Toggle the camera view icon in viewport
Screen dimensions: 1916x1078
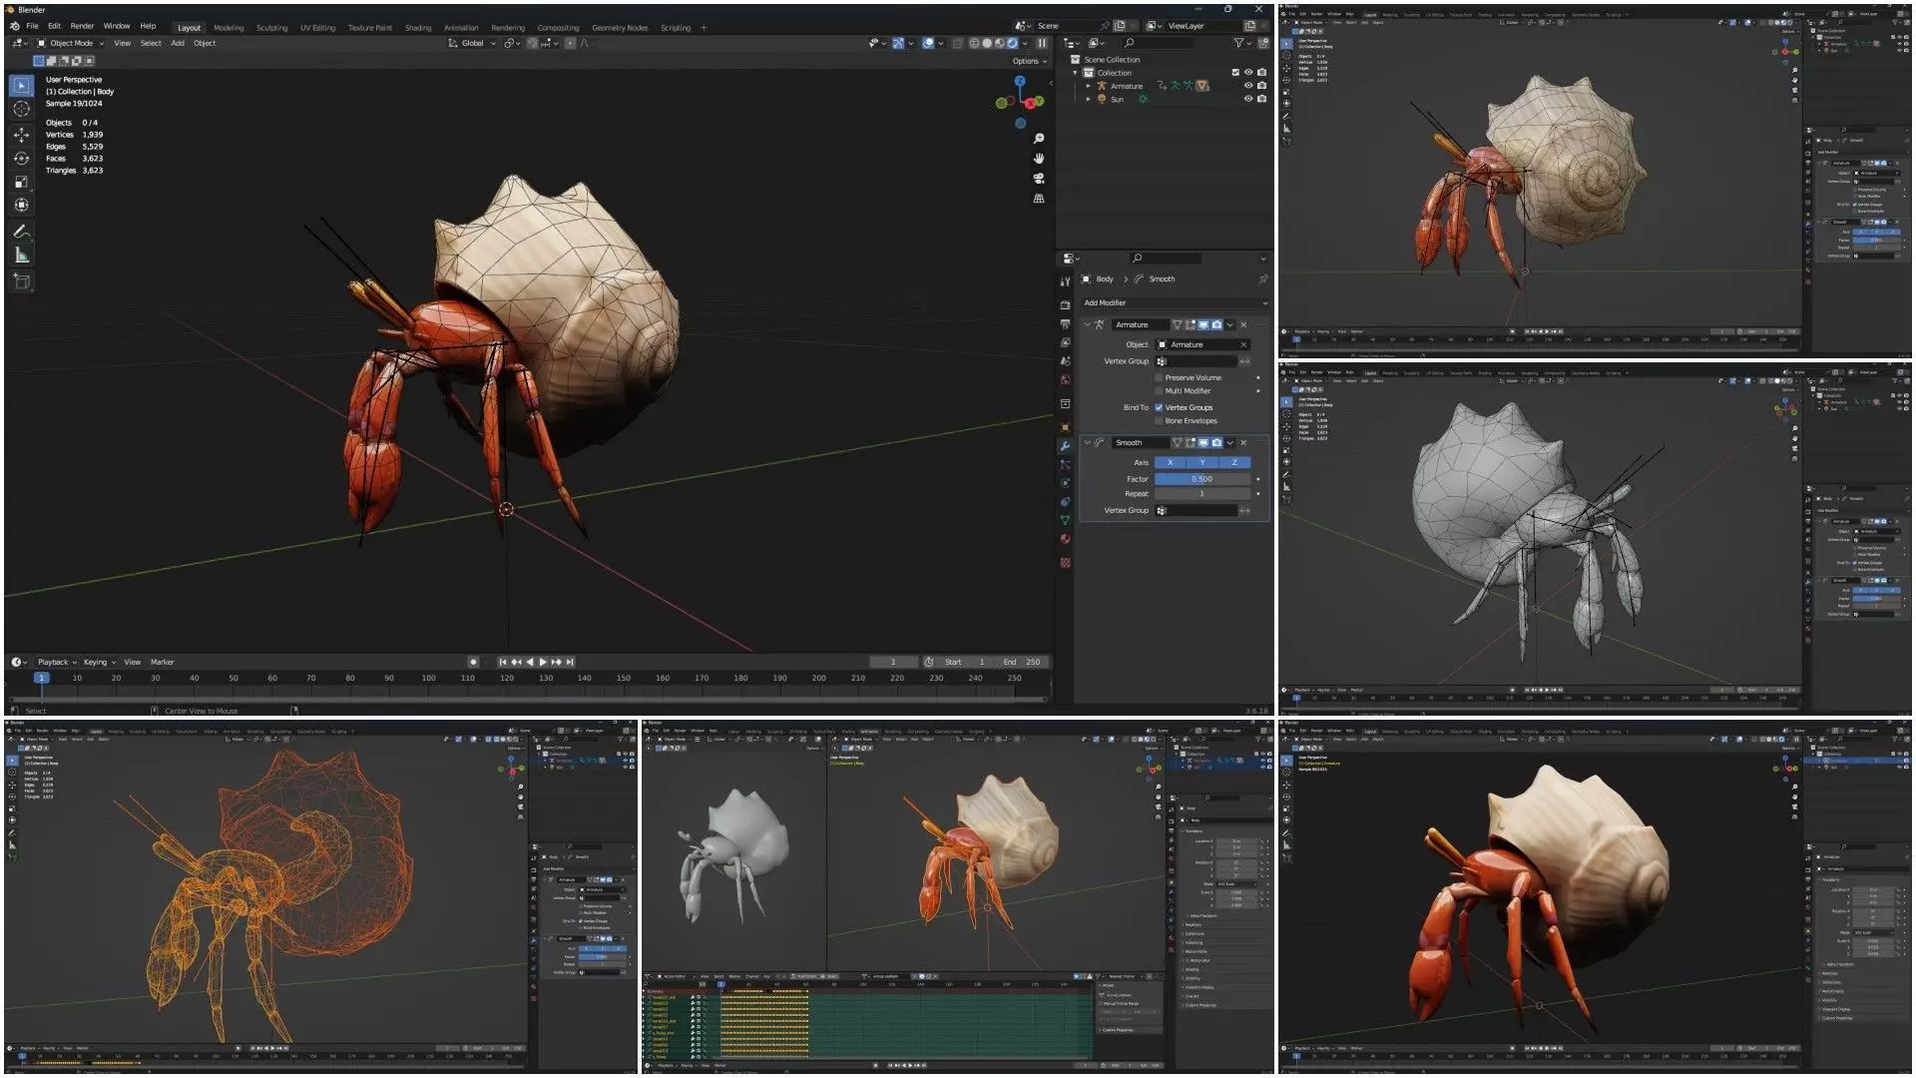point(1039,179)
